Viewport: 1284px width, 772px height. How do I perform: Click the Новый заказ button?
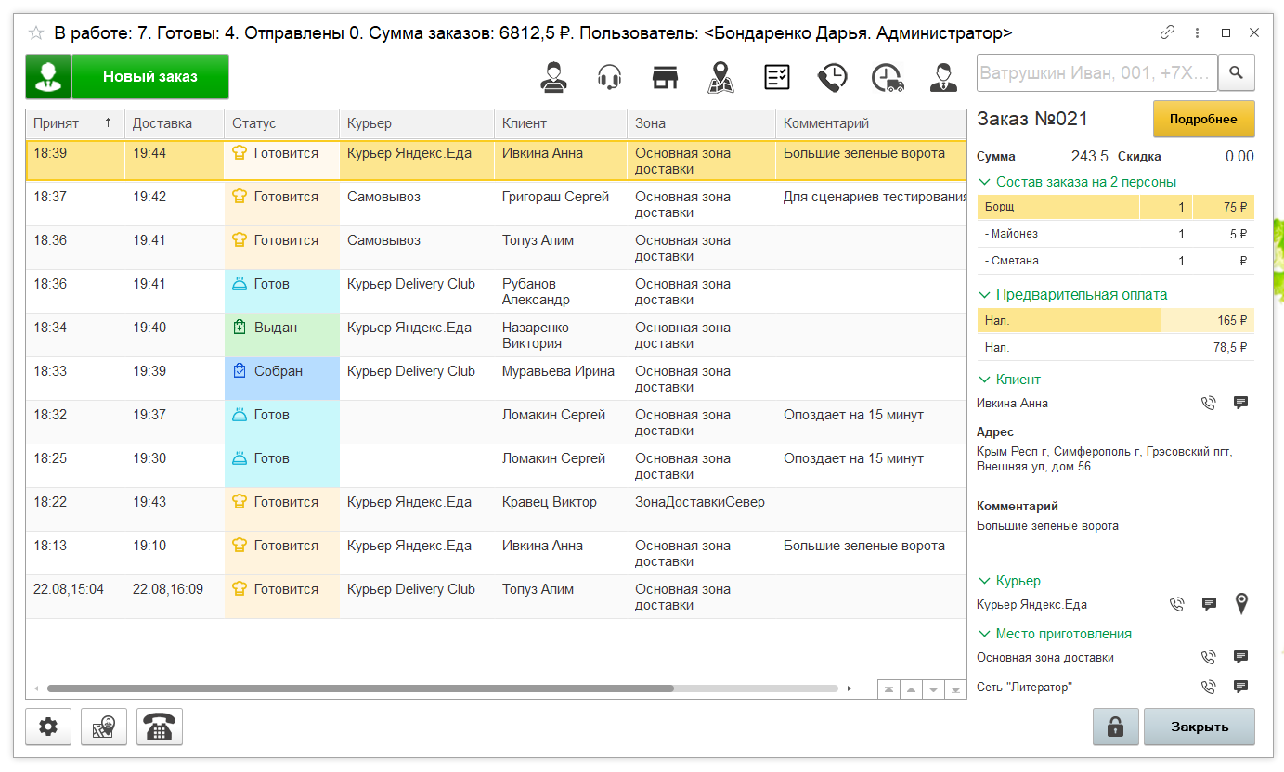point(149,77)
